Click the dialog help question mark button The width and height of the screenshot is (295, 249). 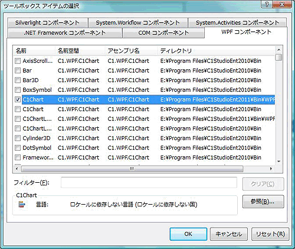click(x=267, y=4)
